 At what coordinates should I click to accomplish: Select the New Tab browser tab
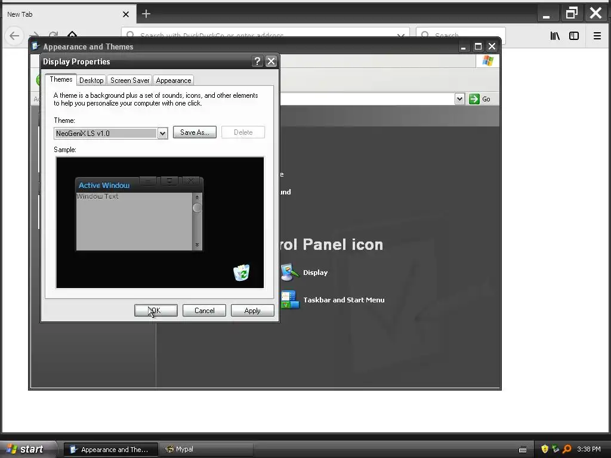coord(68,14)
